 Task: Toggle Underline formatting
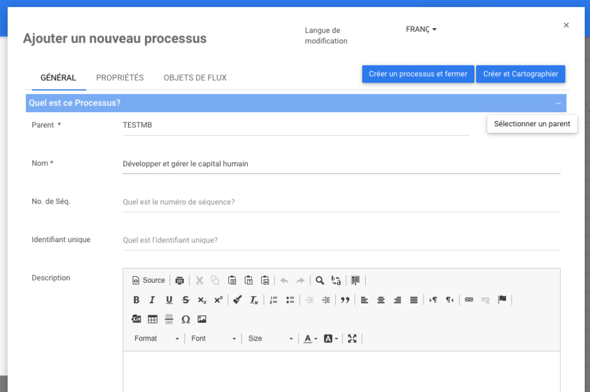169,300
